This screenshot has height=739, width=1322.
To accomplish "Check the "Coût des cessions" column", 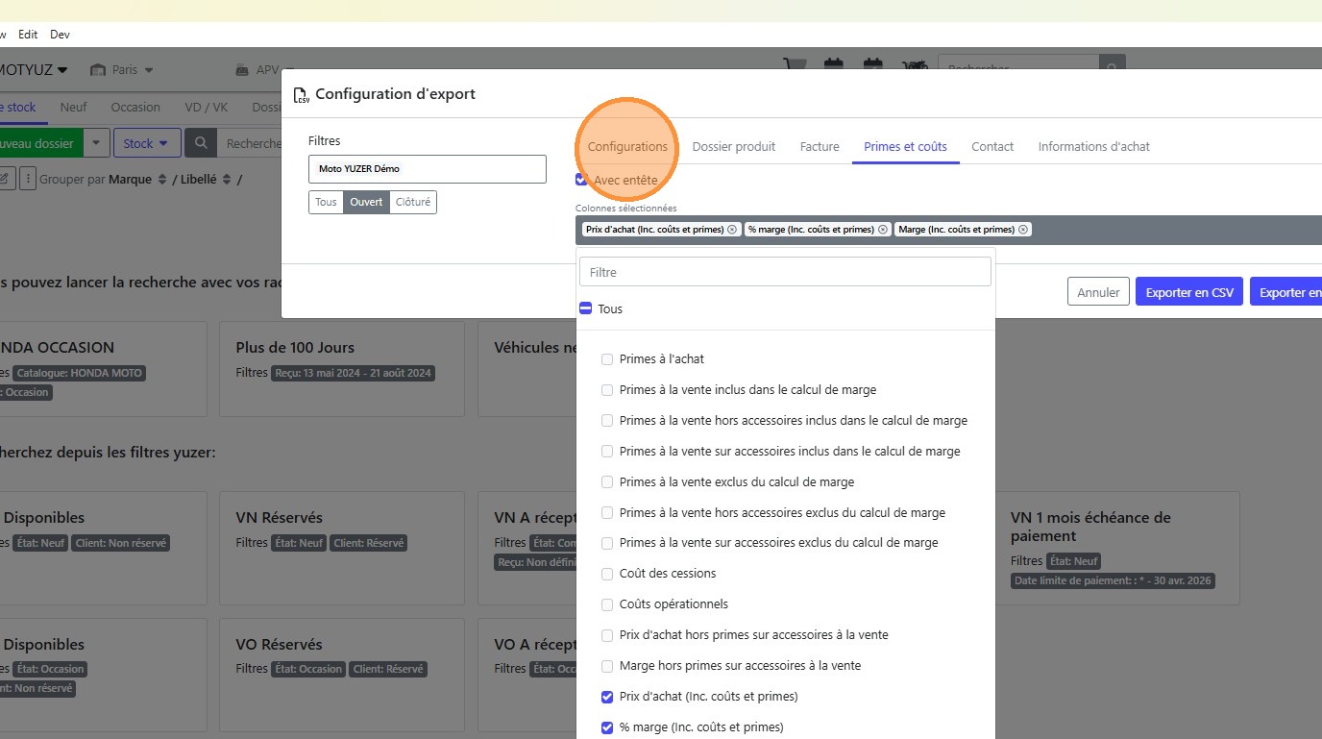I will 607,574.
